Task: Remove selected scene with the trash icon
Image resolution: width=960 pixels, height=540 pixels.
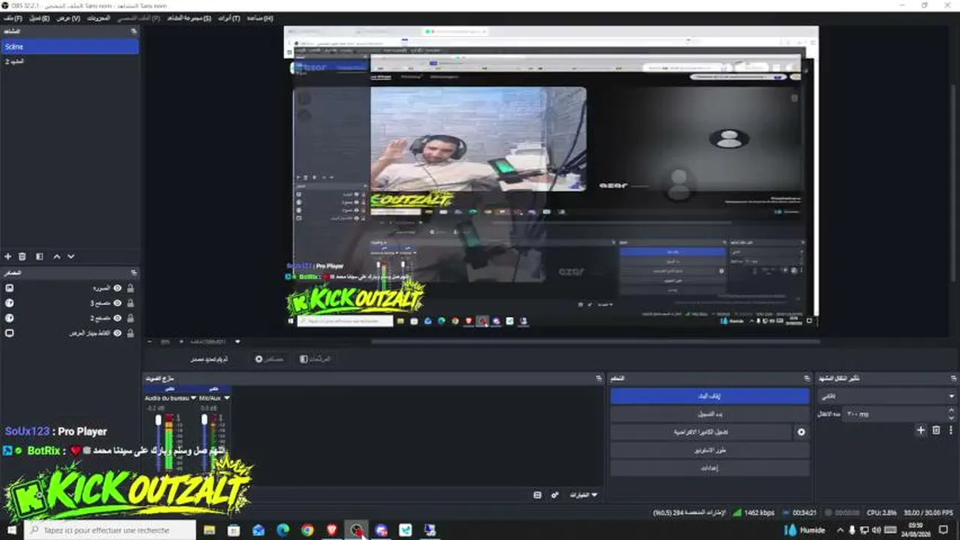Action: pos(23,256)
